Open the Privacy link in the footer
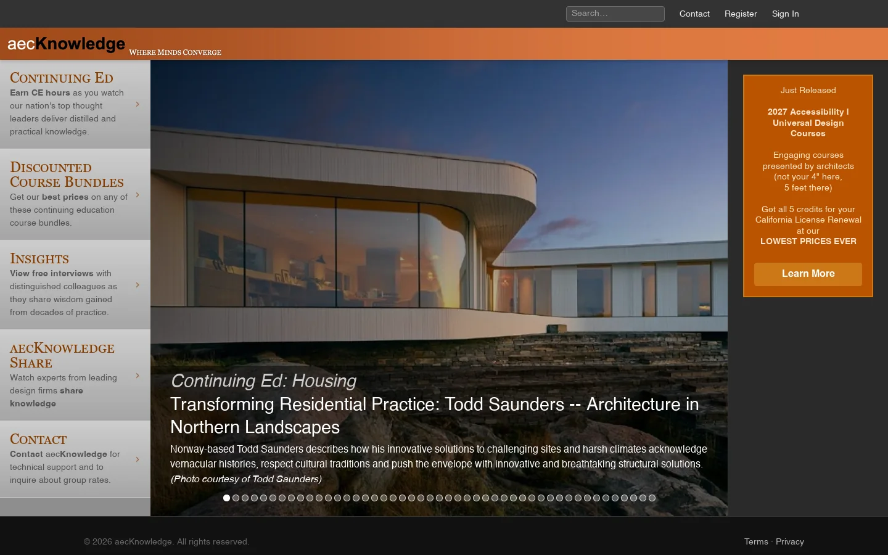Viewport: 888px width, 555px height. 790,541
